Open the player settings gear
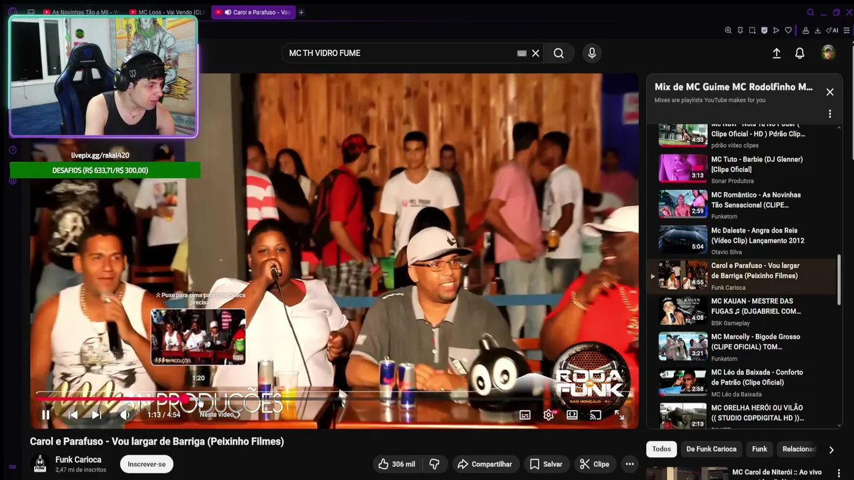The image size is (854, 480). click(x=548, y=415)
